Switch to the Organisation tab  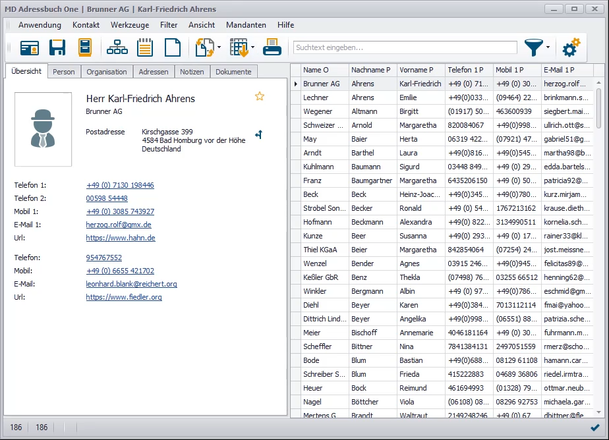(x=107, y=72)
